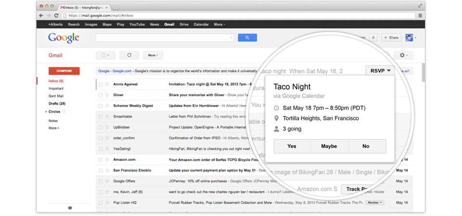Open the Gmail product switcher dropdown
Screen dimensions: 462x216
click(55, 55)
